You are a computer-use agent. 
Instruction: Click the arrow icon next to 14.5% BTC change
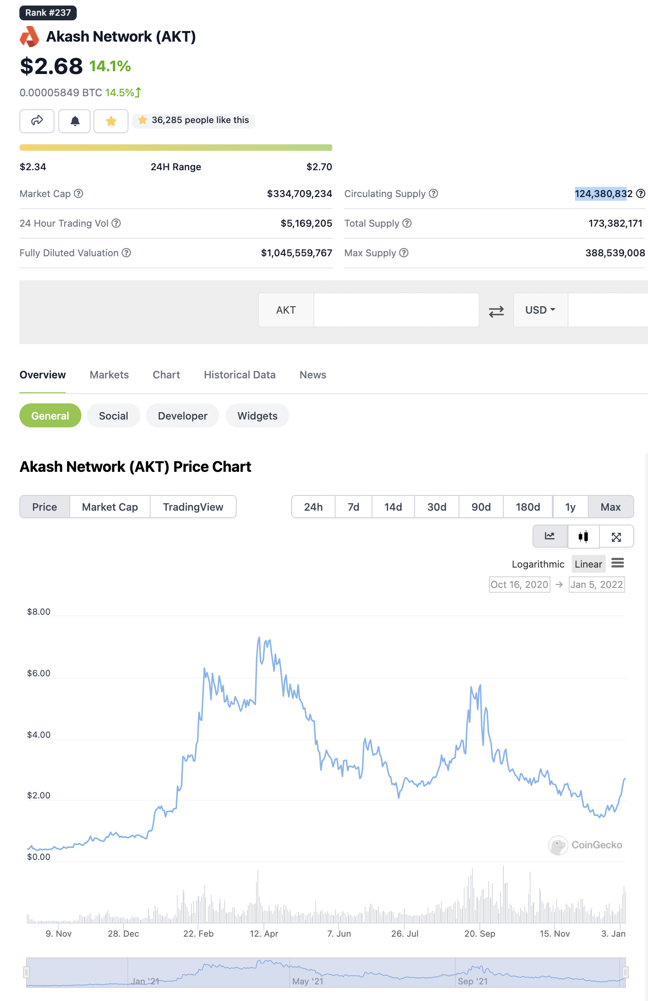click(138, 93)
